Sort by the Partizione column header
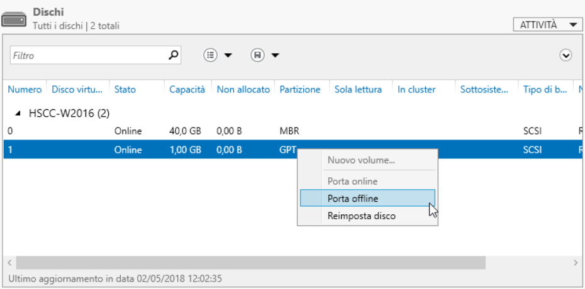585x289 pixels. 300,89
